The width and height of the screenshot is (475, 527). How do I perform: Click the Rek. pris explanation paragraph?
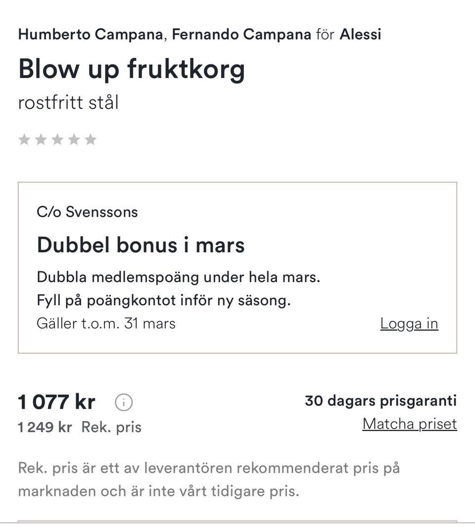(x=209, y=480)
